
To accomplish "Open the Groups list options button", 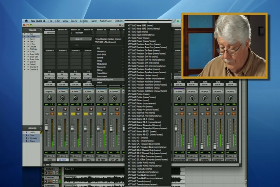I will click(x=40, y=128).
